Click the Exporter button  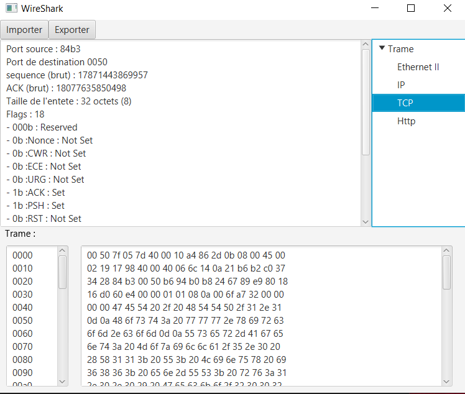tap(71, 30)
